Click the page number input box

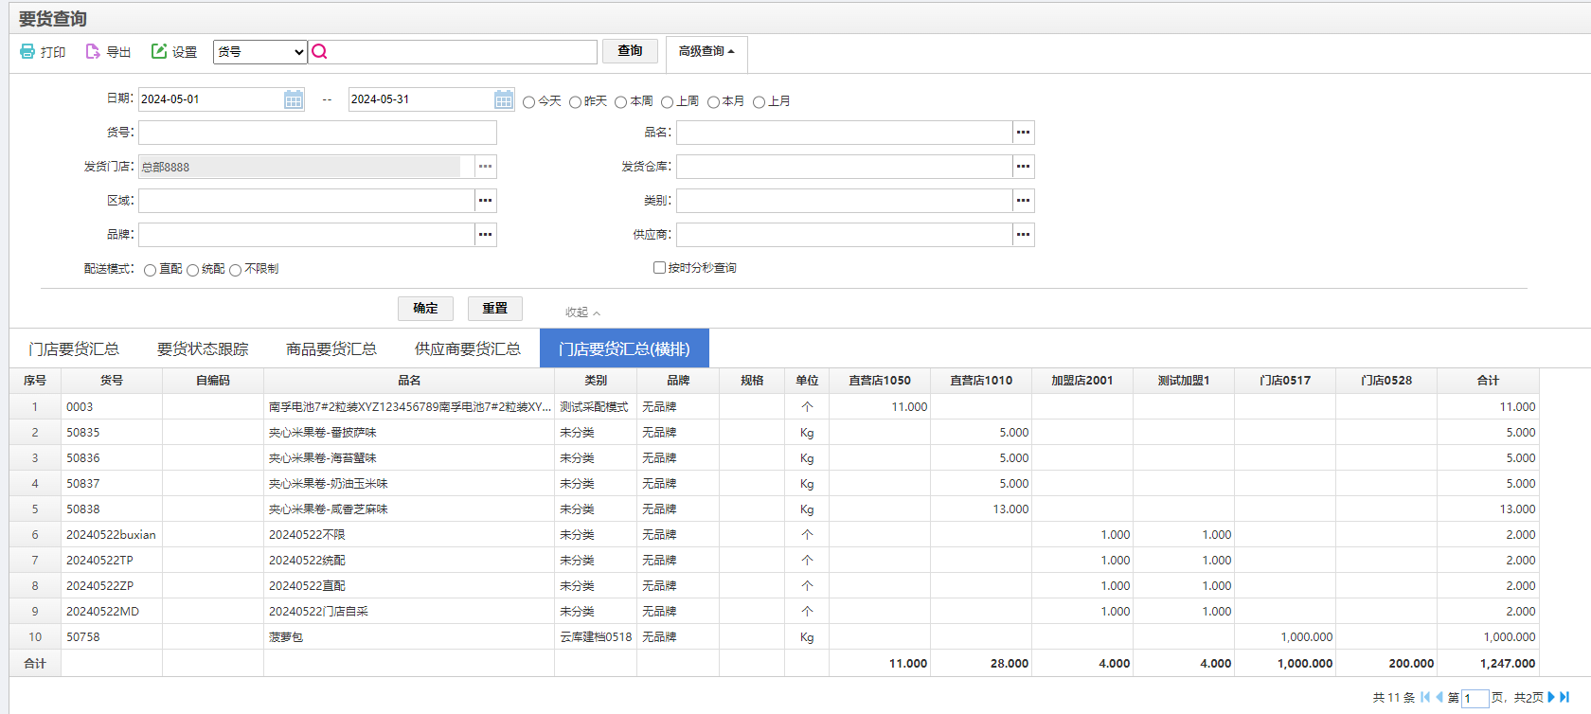[x=1475, y=699]
